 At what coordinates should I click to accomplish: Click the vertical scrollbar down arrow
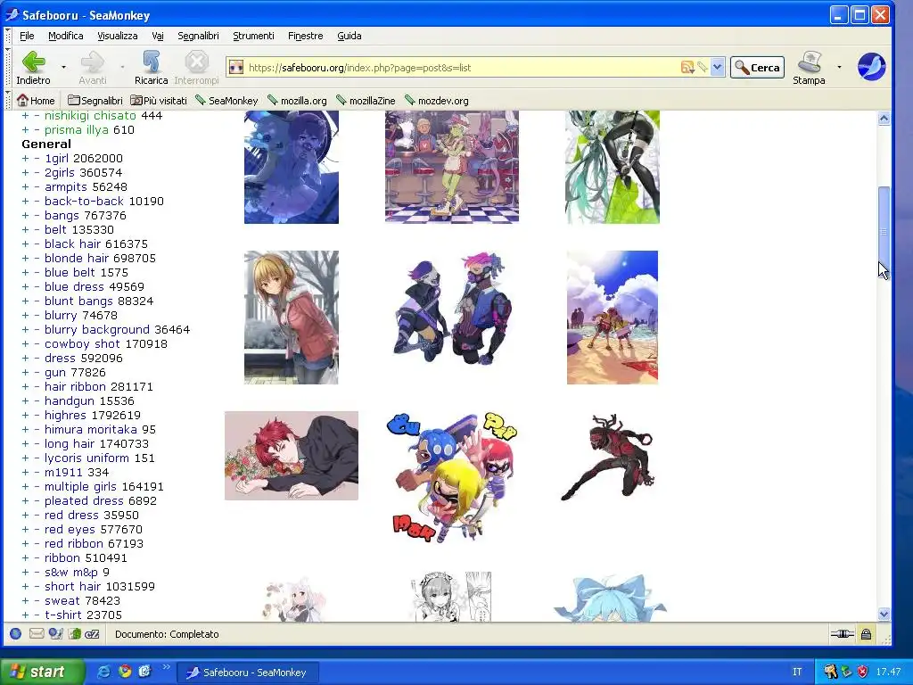pyautogui.click(x=884, y=614)
